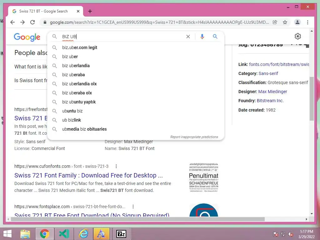The height and width of the screenshot is (240, 320).
Task: Open Google quick settings gear
Action: [x=298, y=36]
